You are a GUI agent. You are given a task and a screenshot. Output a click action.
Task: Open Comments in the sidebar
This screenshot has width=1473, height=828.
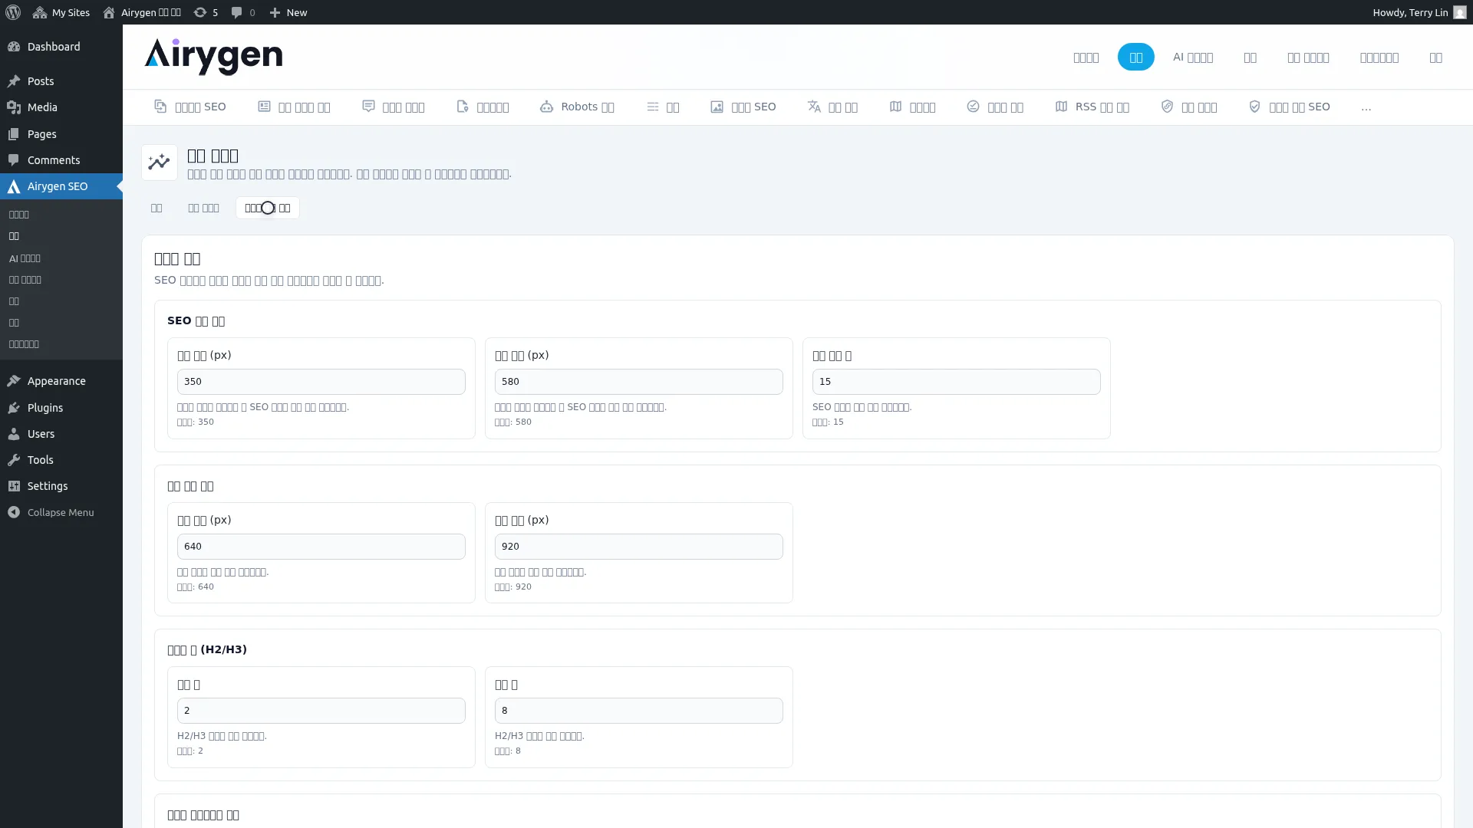tap(61, 160)
